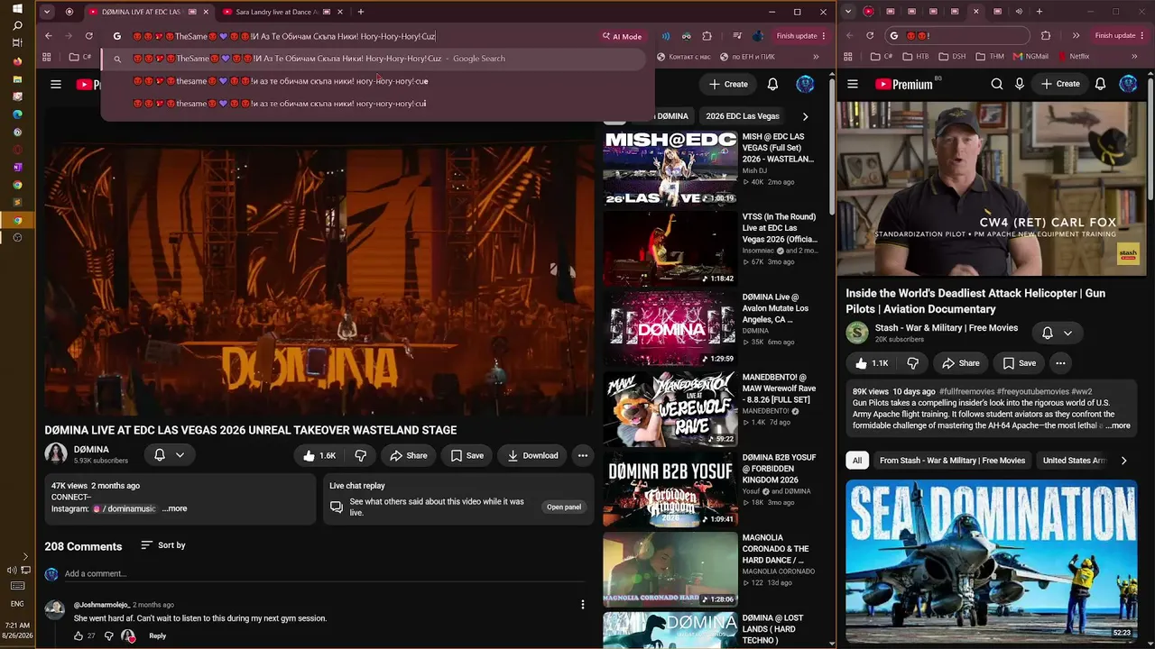The image size is (1155, 649).
Task: Open the tab search dropdown in right browser
Action: 848,12
